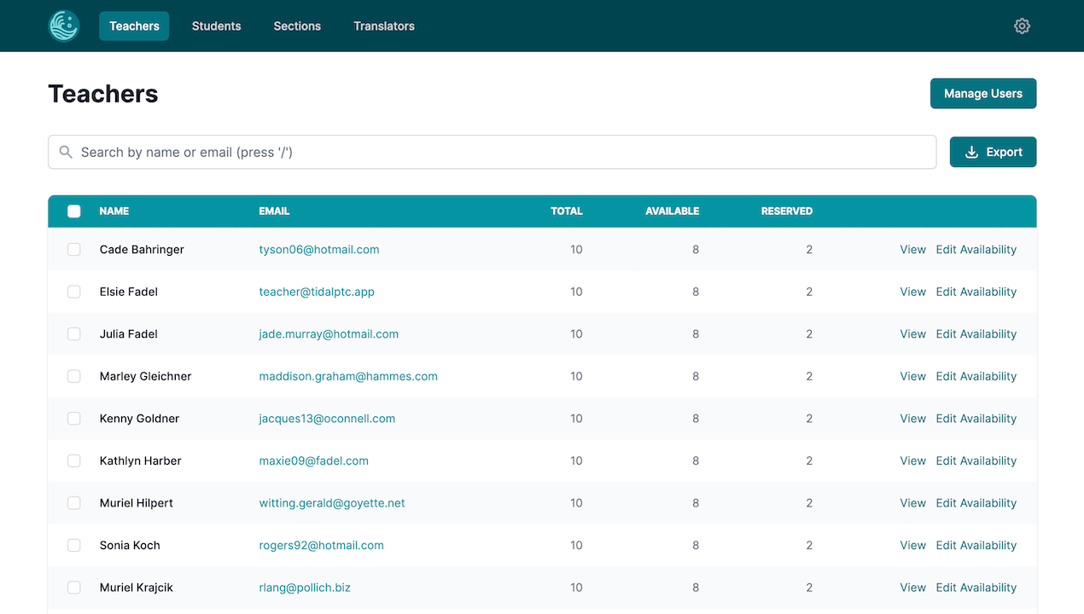Check the box for Cade Bahringer
Viewport: 1084px width, 614px height.
click(x=74, y=249)
